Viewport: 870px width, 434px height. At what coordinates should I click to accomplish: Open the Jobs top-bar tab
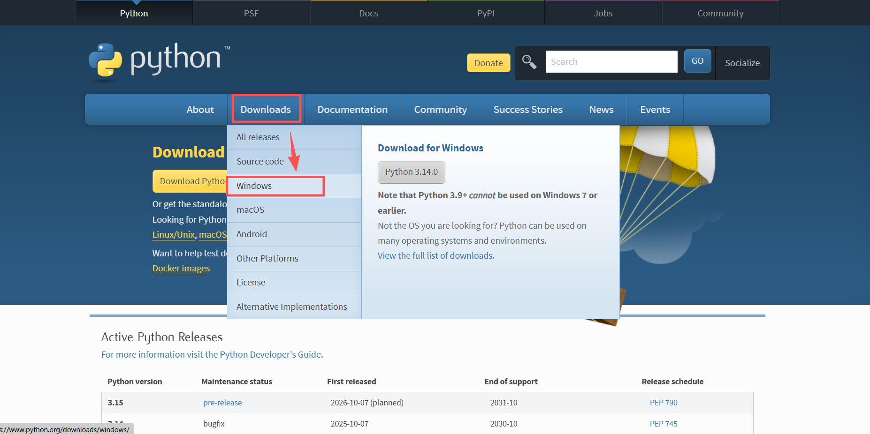click(x=603, y=13)
